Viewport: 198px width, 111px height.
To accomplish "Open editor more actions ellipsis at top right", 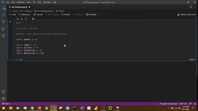I will coord(195,7).
